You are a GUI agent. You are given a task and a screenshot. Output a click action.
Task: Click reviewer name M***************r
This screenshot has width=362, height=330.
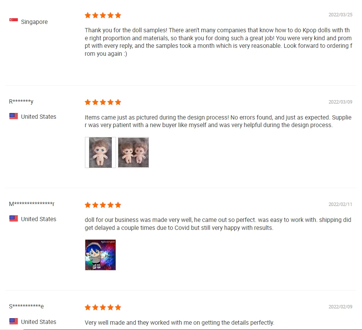pos(31,204)
